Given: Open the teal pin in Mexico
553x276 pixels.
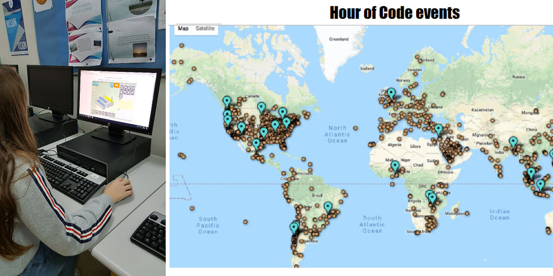Looking at the screenshot, I should click(x=256, y=144).
